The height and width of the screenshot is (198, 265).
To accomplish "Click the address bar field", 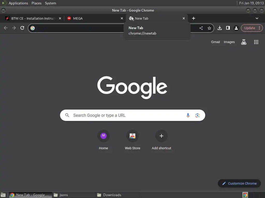I will 121,28.
